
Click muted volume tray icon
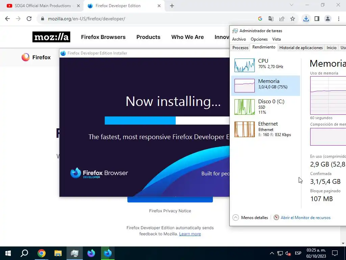click(x=288, y=253)
